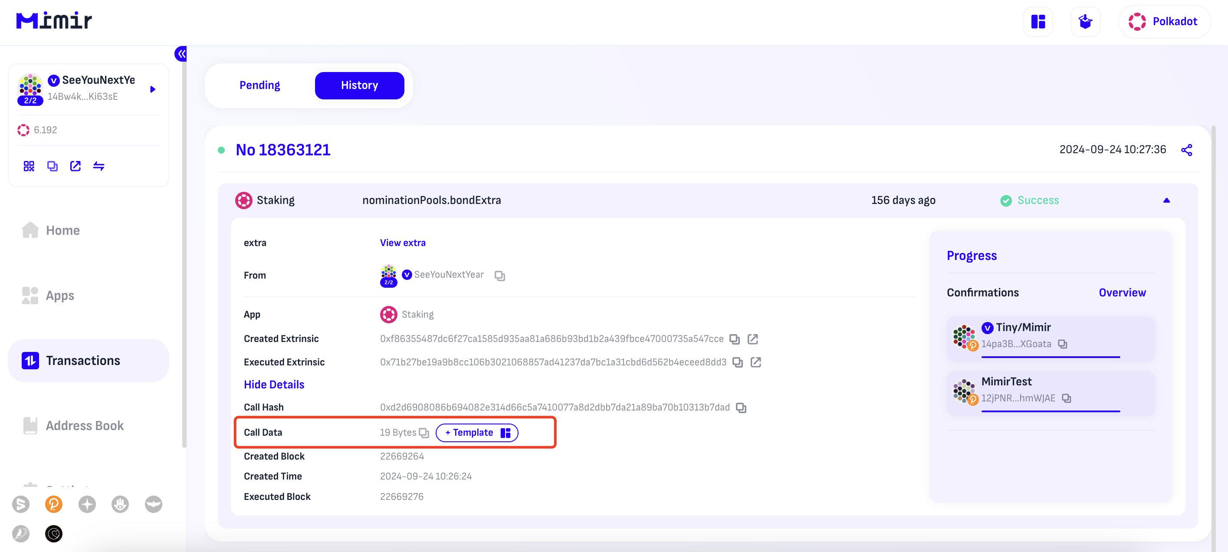Image resolution: width=1228 pixels, height=552 pixels.
Task: Click the Overview link in Progress panel
Action: point(1122,292)
